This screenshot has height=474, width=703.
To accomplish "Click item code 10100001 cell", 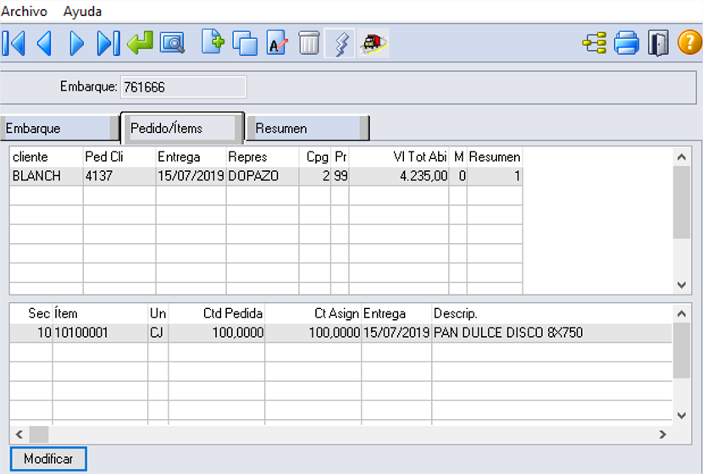I will pyautogui.click(x=101, y=333).
